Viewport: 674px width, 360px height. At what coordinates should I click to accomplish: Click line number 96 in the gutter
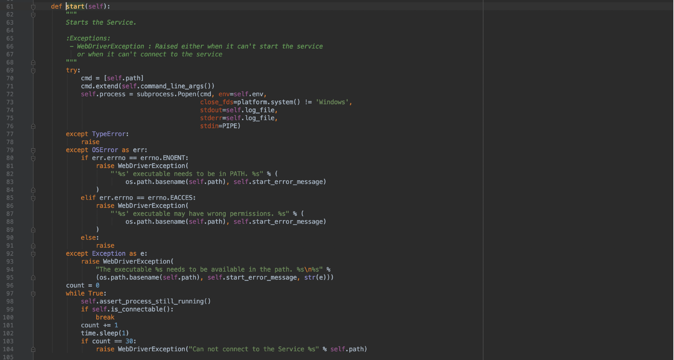tap(10, 286)
